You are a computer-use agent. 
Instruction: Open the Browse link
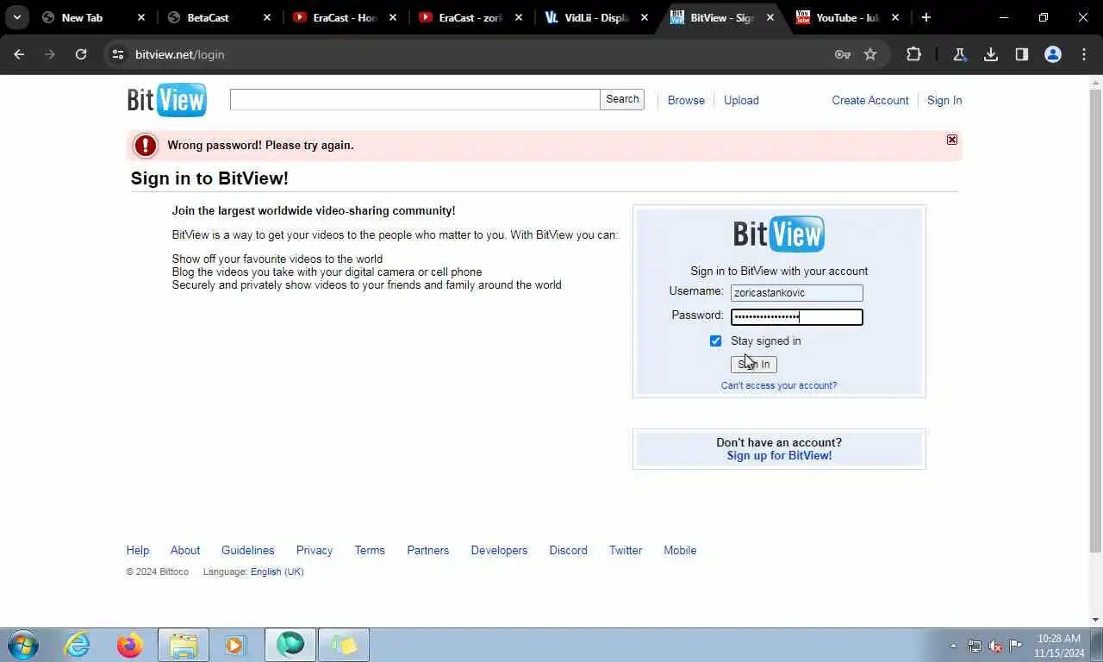[686, 100]
